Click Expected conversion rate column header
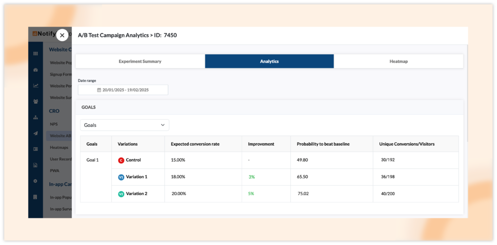The image size is (497, 245). pyautogui.click(x=195, y=144)
